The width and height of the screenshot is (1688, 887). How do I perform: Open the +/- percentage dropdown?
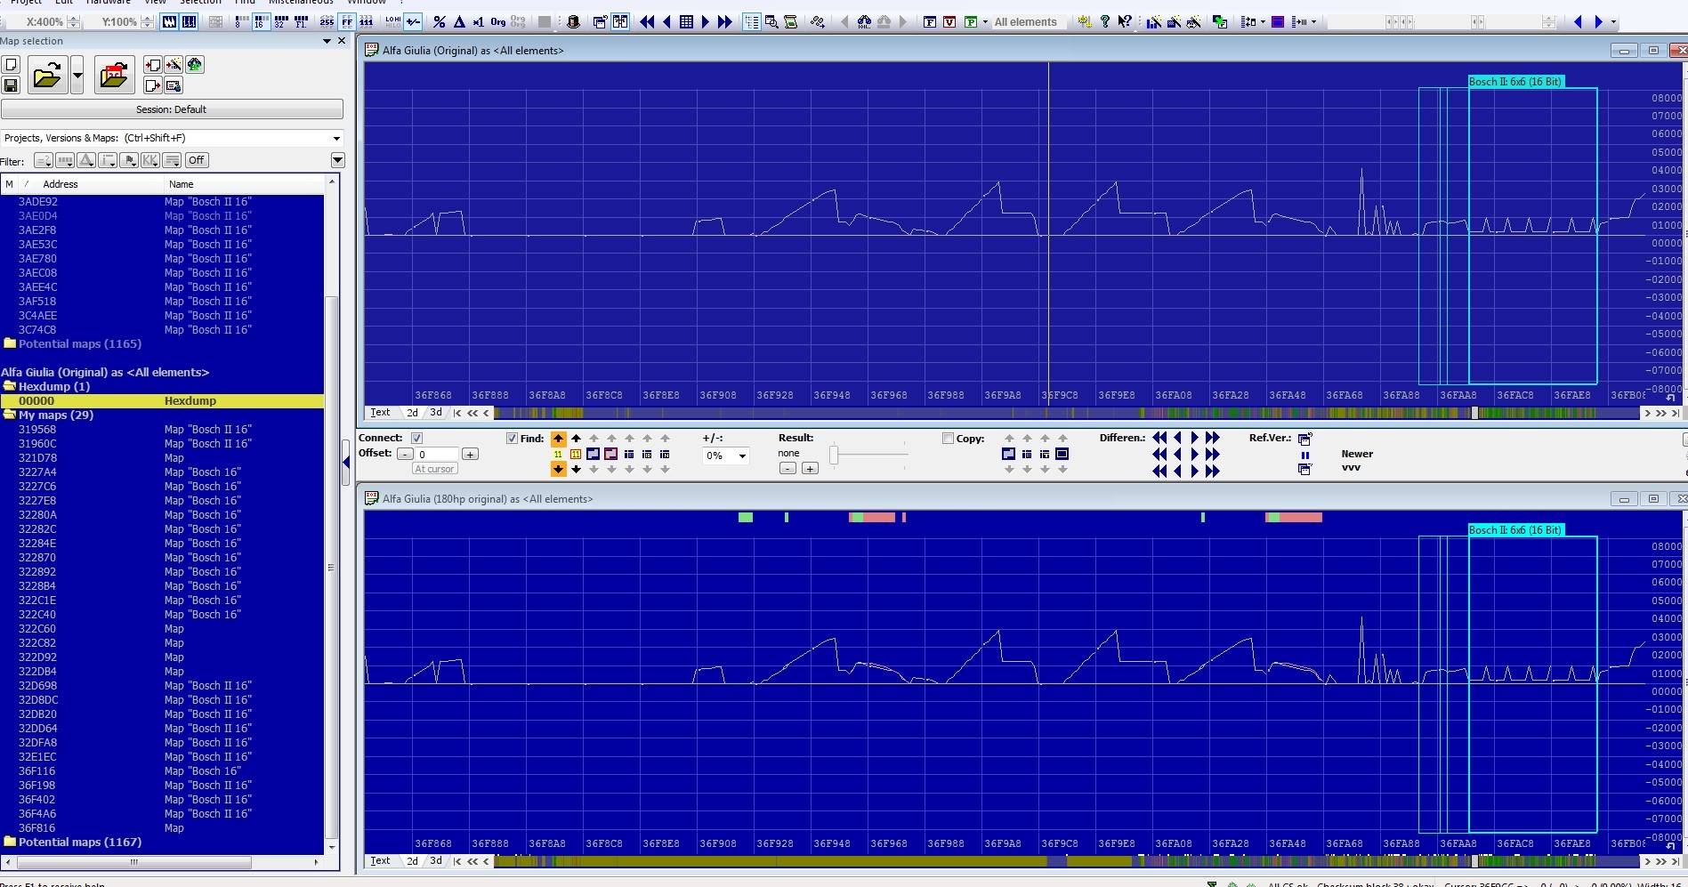pos(742,456)
